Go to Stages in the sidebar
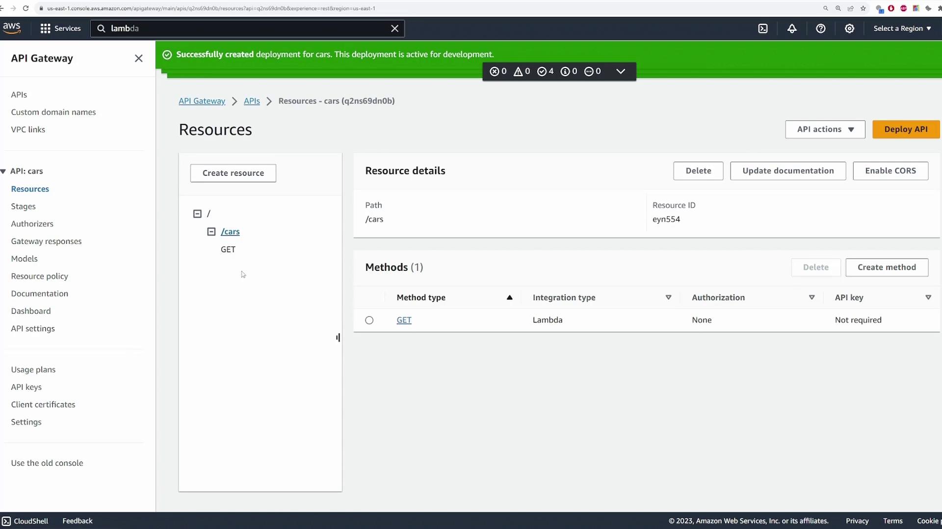The height and width of the screenshot is (529, 942). [x=24, y=206]
